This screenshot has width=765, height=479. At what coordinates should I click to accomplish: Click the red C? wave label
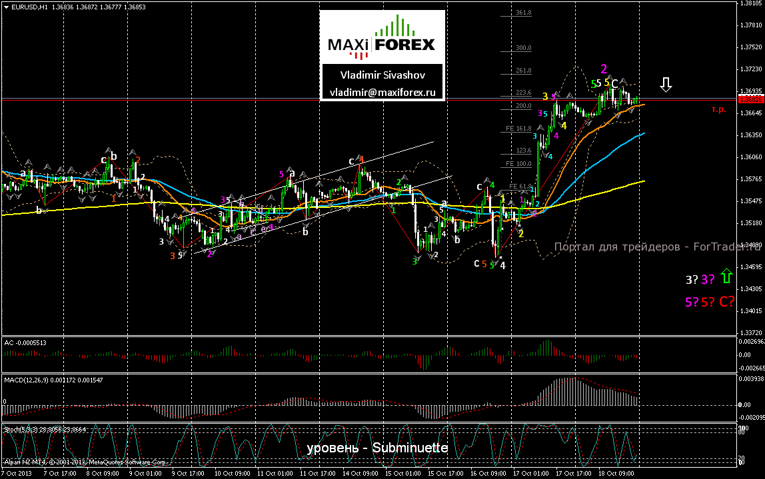[x=726, y=302]
